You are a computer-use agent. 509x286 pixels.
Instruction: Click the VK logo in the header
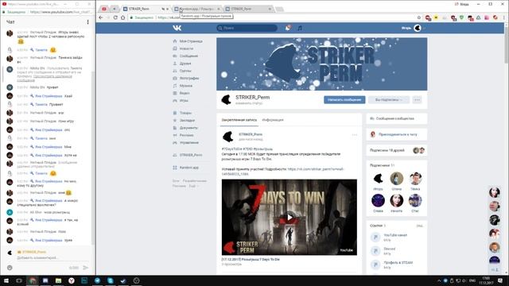(177, 29)
